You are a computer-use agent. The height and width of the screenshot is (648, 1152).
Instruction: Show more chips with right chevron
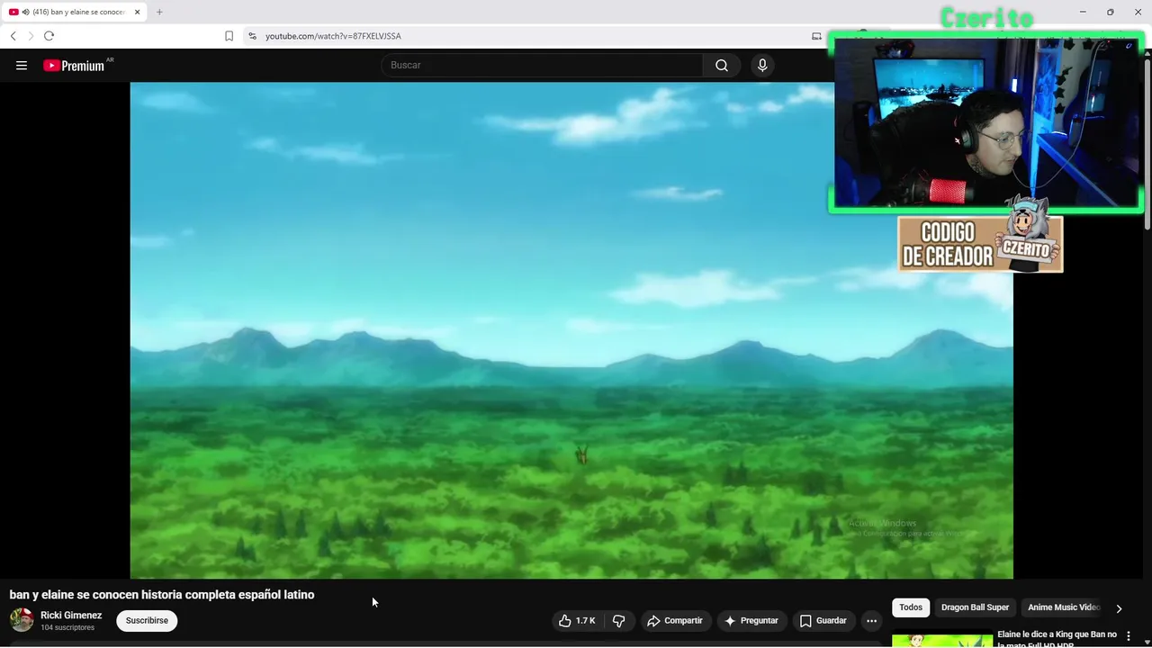(1119, 608)
